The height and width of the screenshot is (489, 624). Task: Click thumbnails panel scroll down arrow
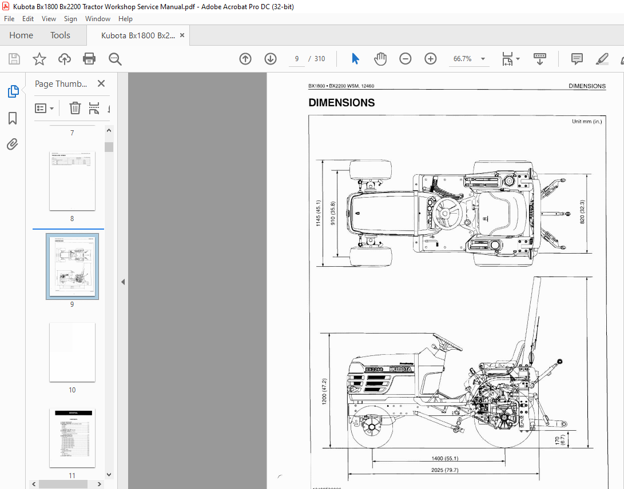coord(109,475)
